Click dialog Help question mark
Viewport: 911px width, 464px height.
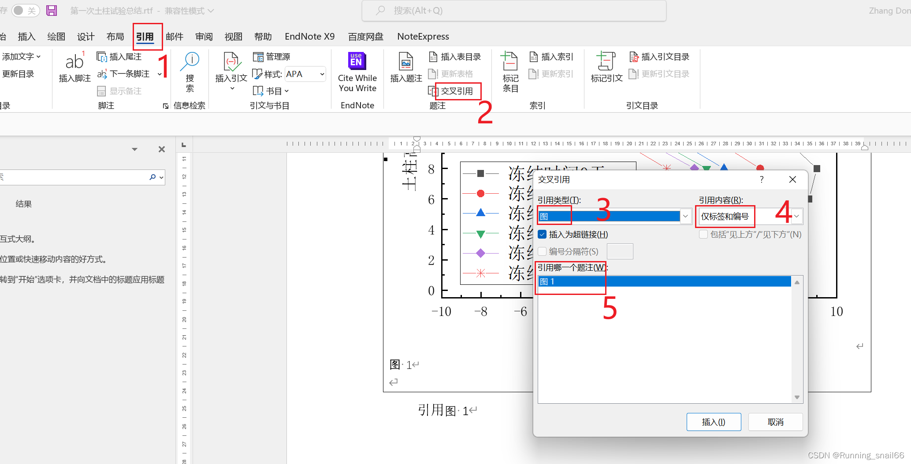761,179
